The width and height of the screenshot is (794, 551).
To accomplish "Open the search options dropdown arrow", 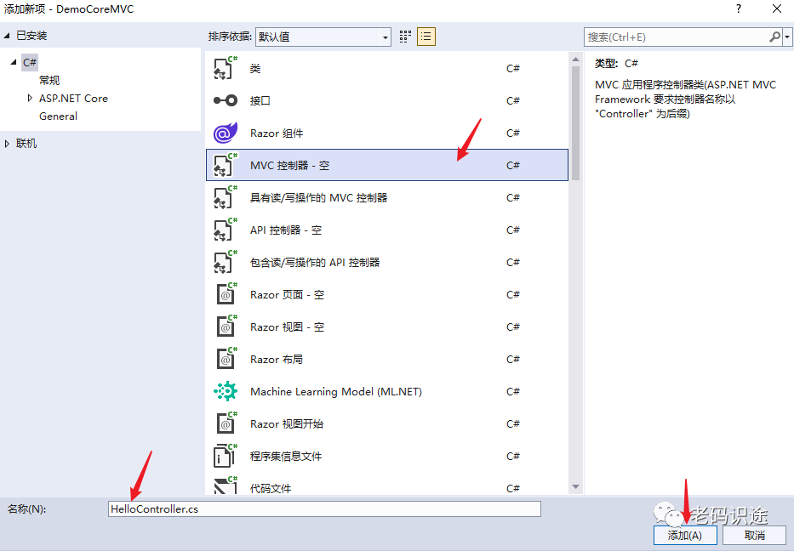I will pyautogui.click(x=787, y=37).
